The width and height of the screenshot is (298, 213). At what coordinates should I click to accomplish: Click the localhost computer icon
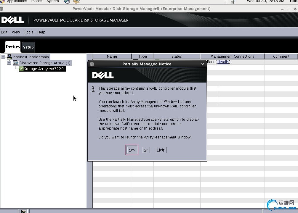click(9, 57)
